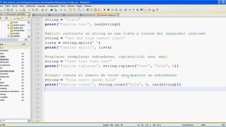This screenshot has height=127, width=226.
Task: Select the operadores-aritmeticos file entry
Action: coord(10,91)
